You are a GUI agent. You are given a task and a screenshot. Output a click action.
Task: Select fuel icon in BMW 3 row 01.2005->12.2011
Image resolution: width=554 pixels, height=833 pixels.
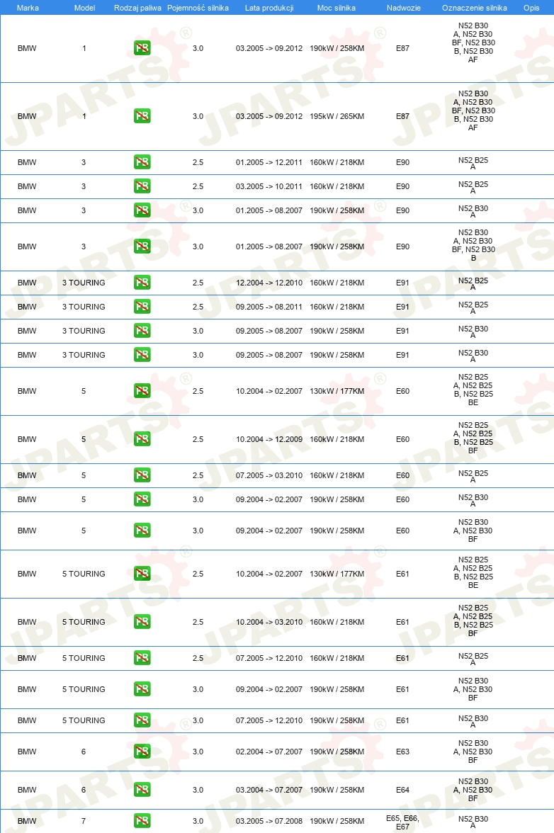point(142,162)
